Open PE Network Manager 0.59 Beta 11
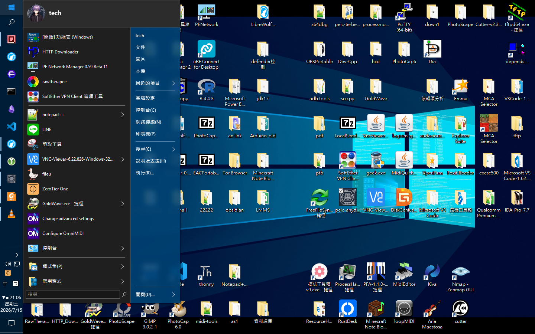 [77, 67]
